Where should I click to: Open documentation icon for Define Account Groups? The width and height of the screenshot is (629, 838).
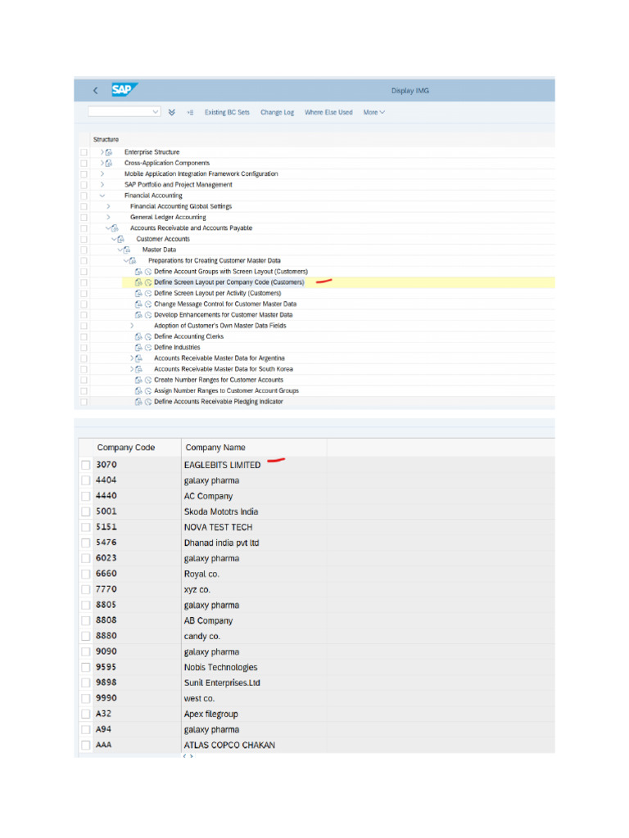click(x=138, y=272)
